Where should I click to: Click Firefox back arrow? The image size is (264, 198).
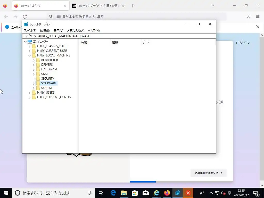(6, 16)
